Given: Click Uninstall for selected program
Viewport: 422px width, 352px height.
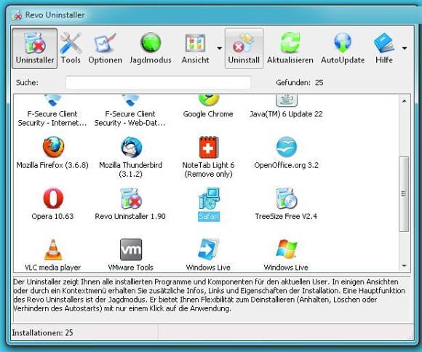Looking at the screenshot, I should pyautogui.click(x=244, y=49).
